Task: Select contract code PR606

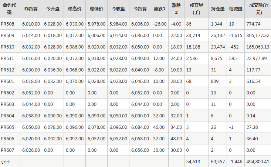Action: point(7,138)
